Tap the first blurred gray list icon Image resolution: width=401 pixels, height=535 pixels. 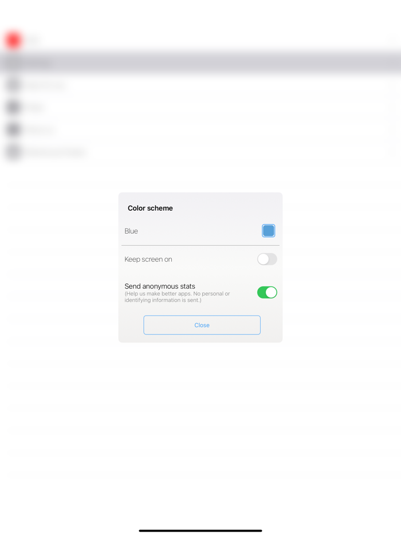(x=14, y=85)
